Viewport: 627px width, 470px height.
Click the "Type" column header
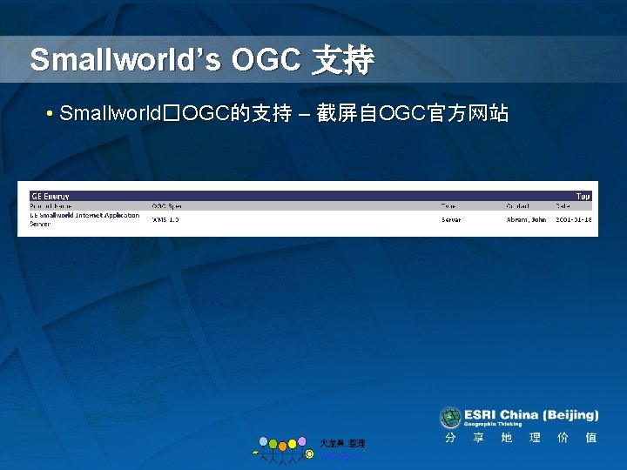[448, 205]
